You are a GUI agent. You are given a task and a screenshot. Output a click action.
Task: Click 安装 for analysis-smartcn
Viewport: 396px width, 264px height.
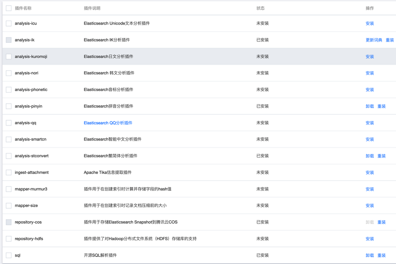[369, 139]
